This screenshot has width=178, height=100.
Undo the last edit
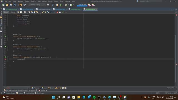(21, 5)
